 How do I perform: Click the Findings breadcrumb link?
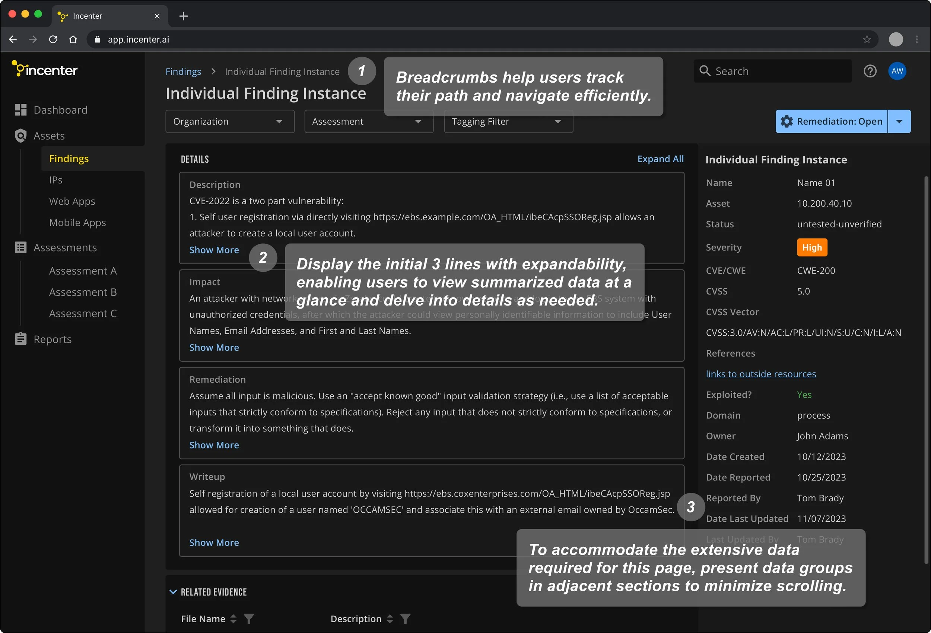[x=183, y=72]
